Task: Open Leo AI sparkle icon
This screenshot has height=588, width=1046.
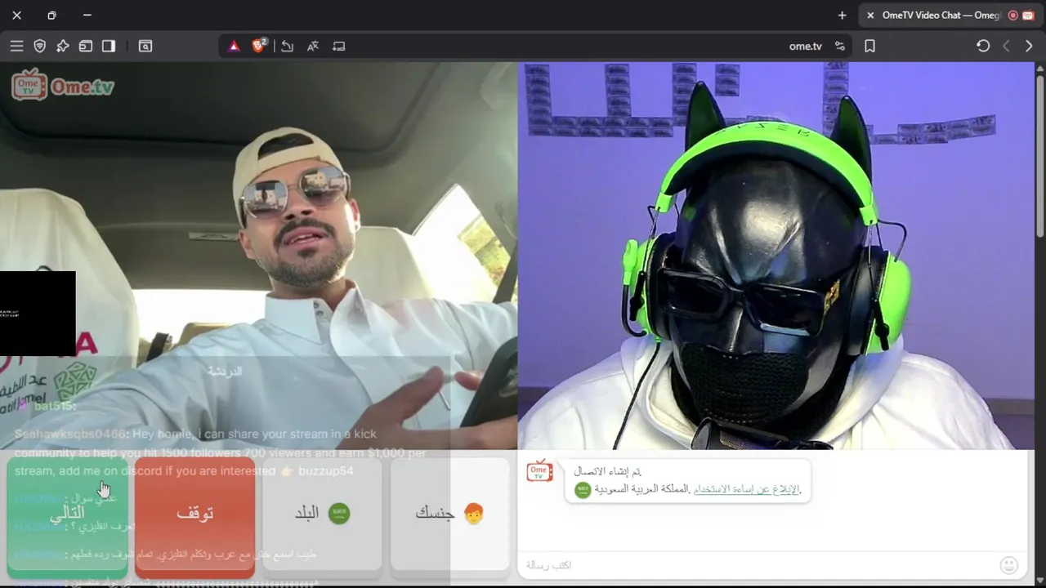Action: coord(62,47)
